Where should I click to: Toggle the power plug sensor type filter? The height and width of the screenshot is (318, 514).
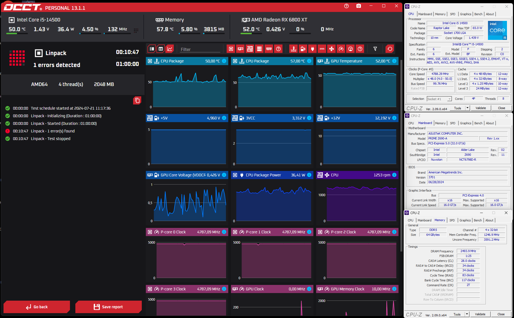coord(313,49)
